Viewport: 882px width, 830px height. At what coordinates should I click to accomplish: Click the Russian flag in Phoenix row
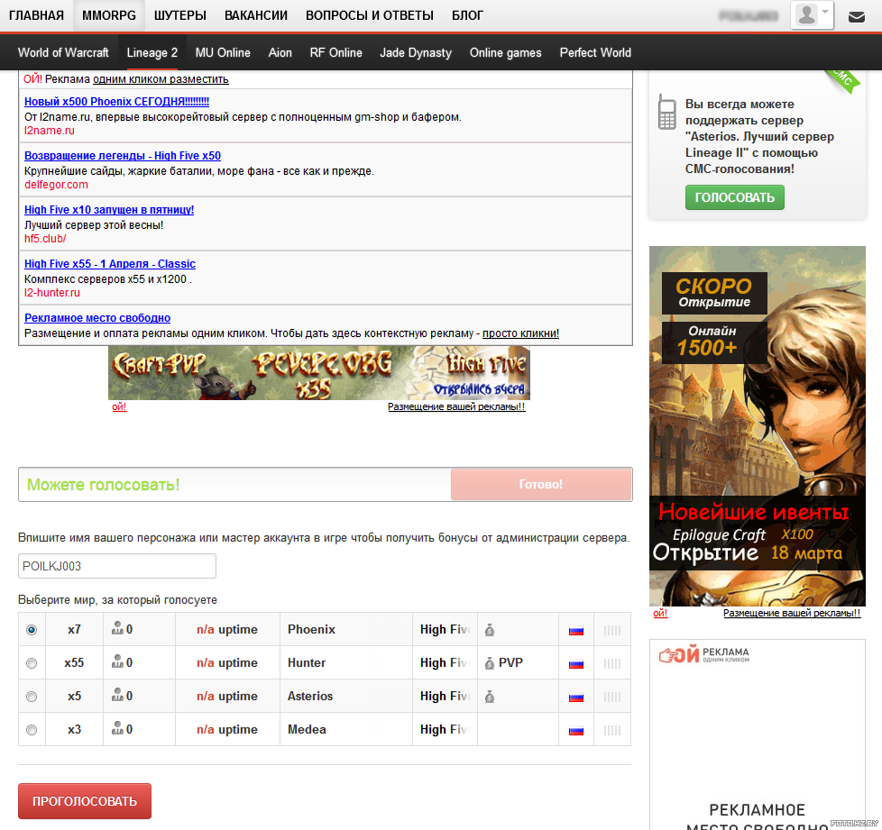click(x=576, y=631)
